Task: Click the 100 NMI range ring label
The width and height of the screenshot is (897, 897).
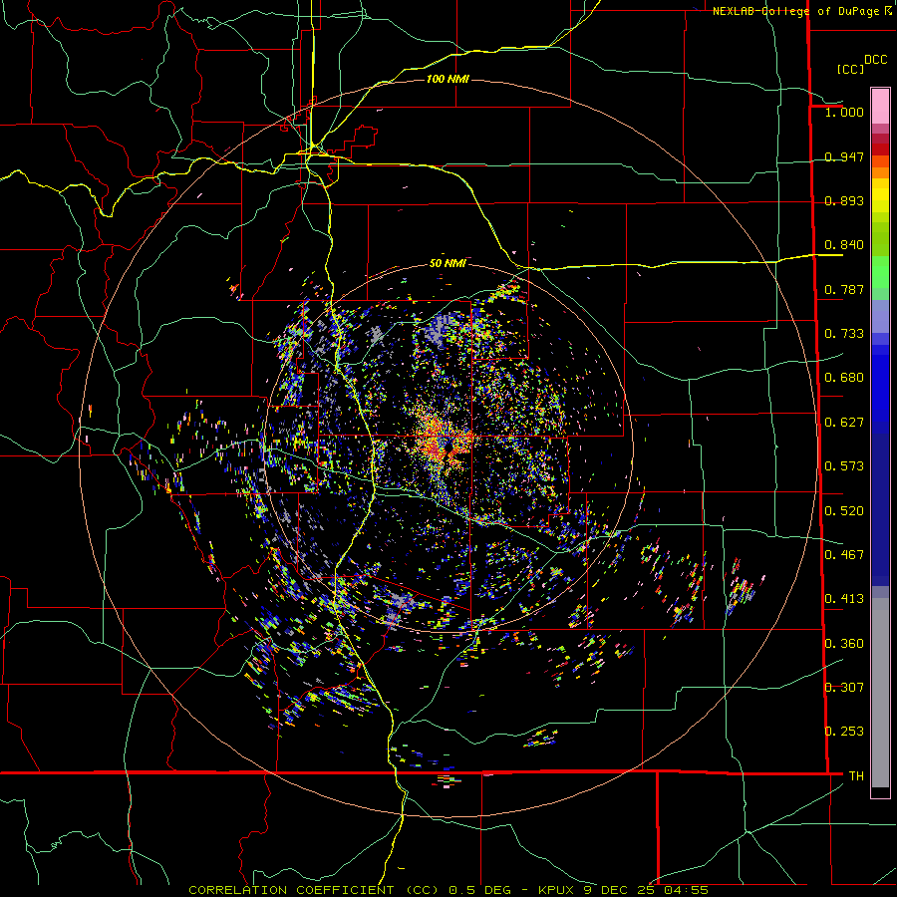Action: tap(448, 79)
